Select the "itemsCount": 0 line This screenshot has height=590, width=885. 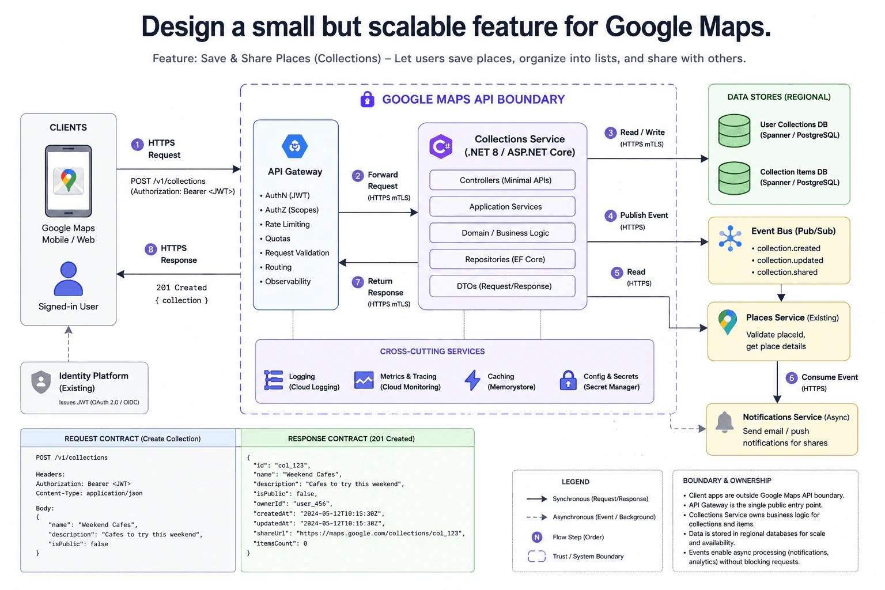tap(280, 543)
